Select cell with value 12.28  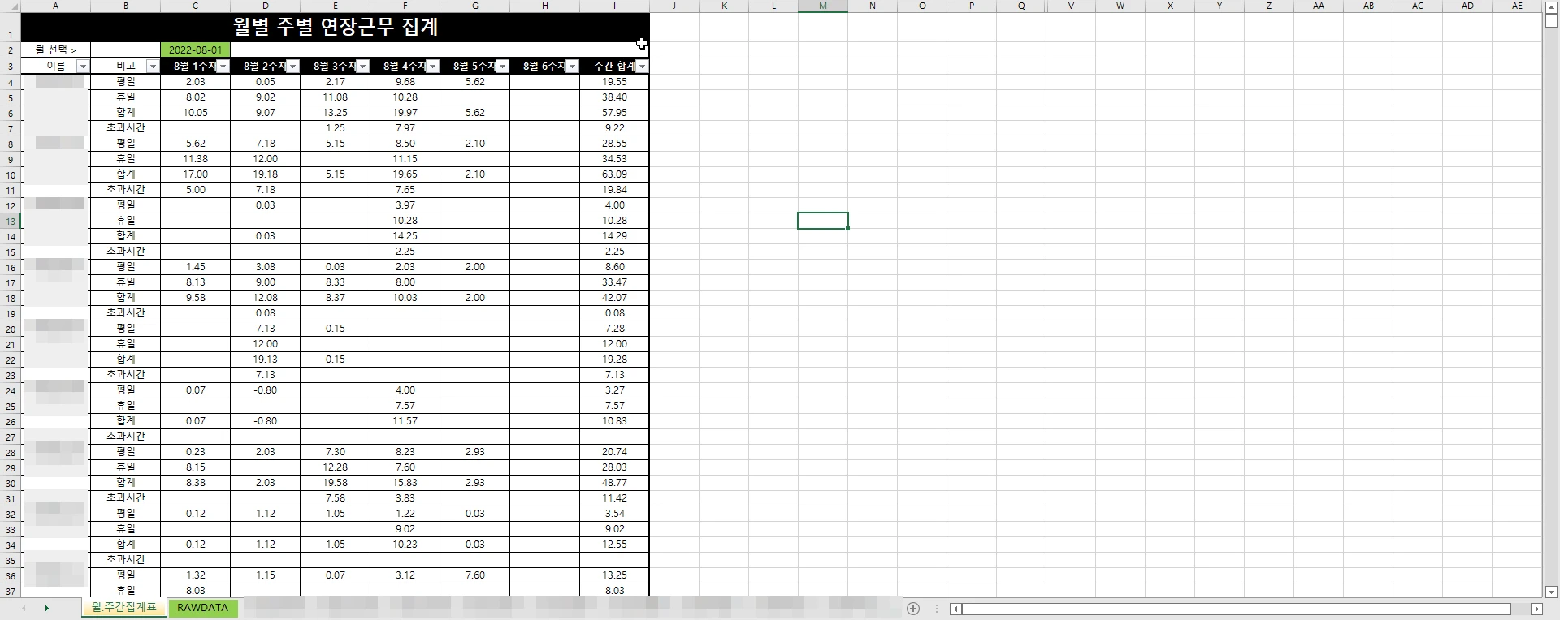coord(335,467)
